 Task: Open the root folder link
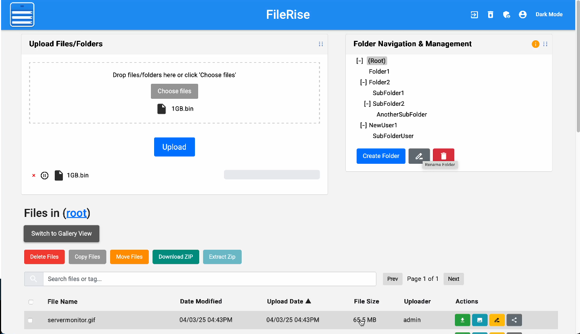(x=76, y=213)
